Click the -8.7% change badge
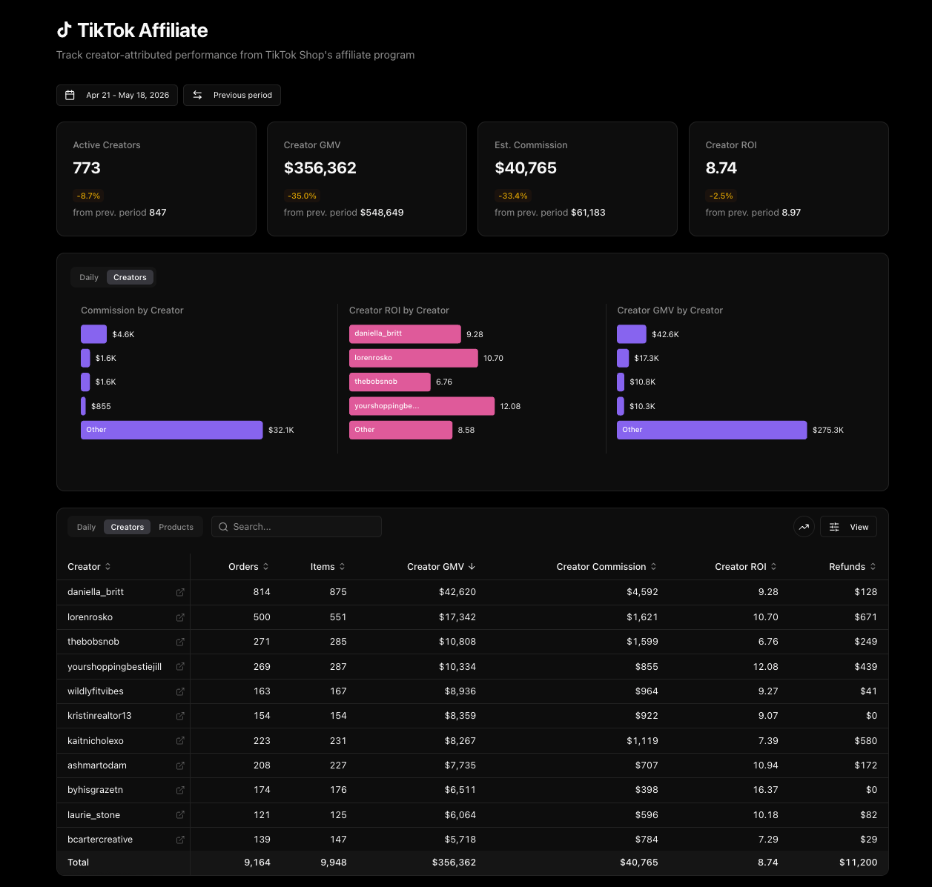Viewport: 932px width, 887px height. pos(88,196)
